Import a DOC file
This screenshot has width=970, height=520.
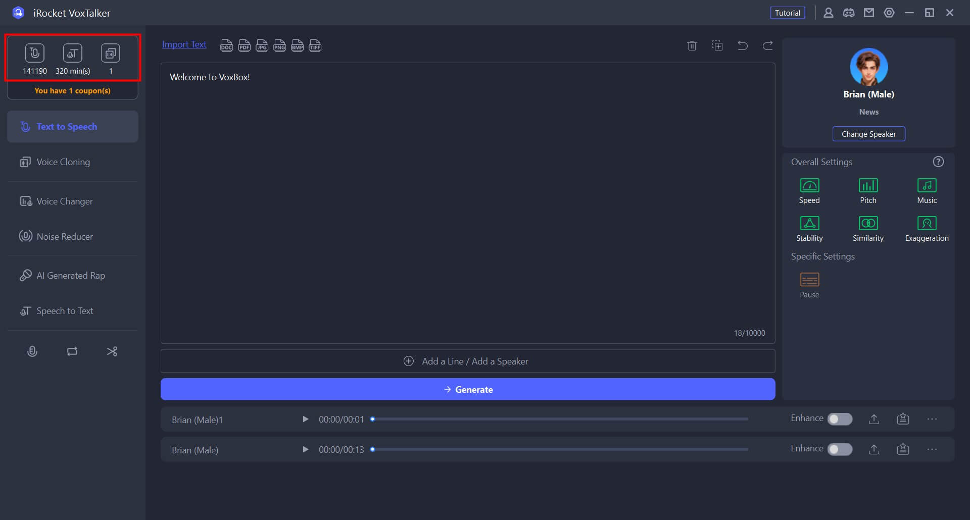226,46
